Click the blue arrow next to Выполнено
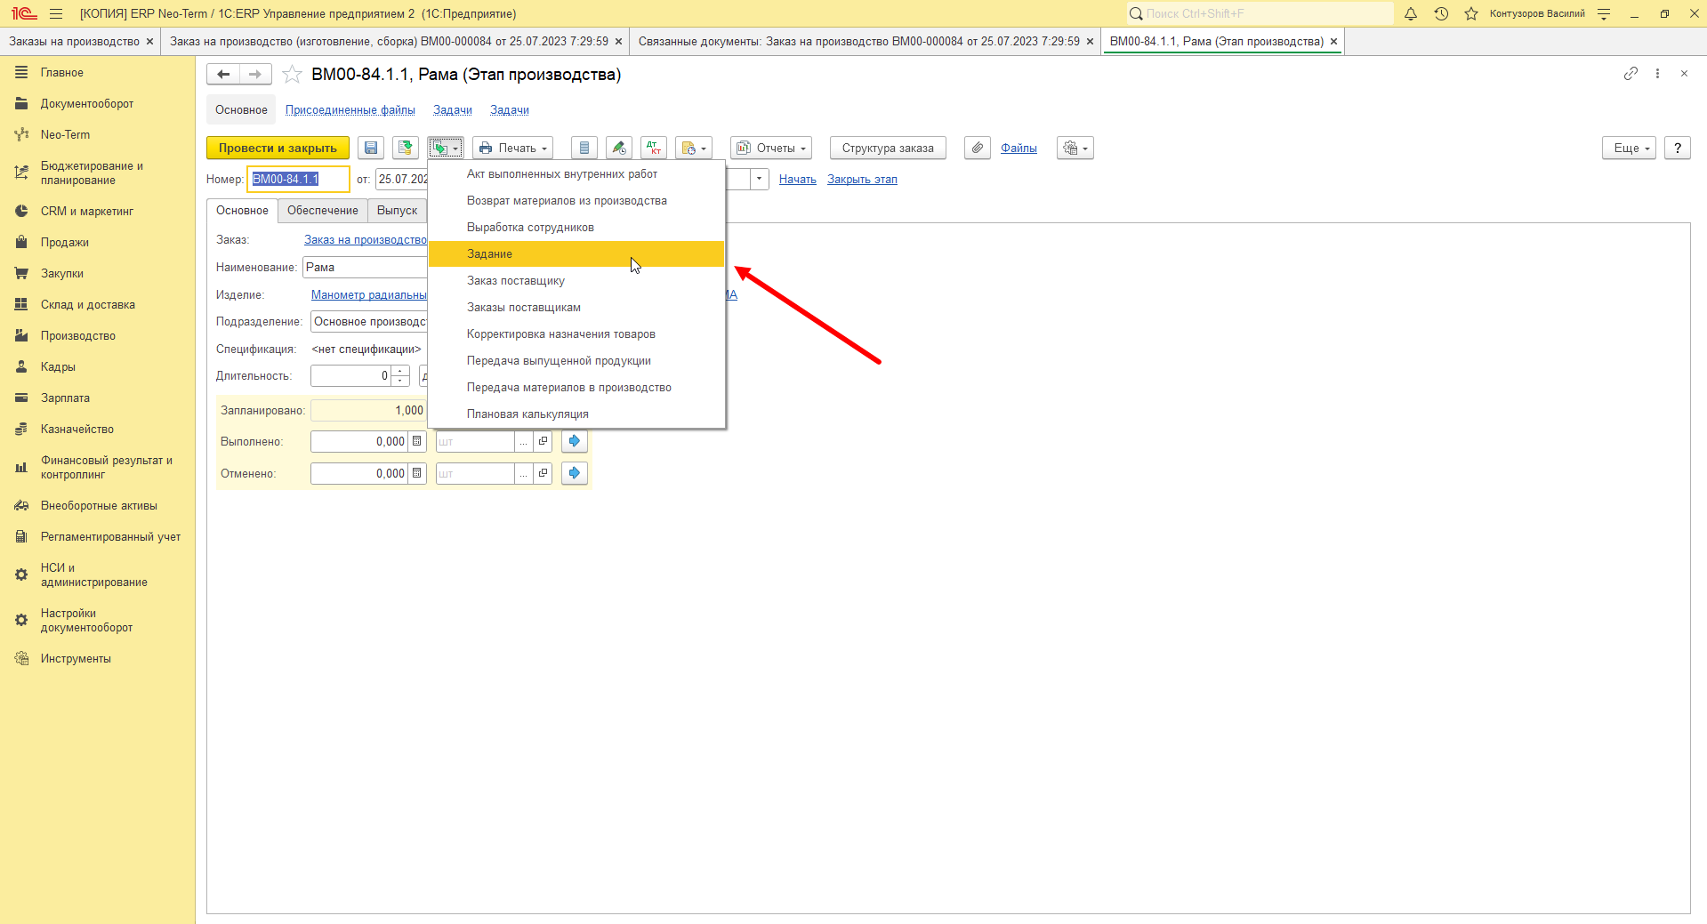 pos(575,441)
